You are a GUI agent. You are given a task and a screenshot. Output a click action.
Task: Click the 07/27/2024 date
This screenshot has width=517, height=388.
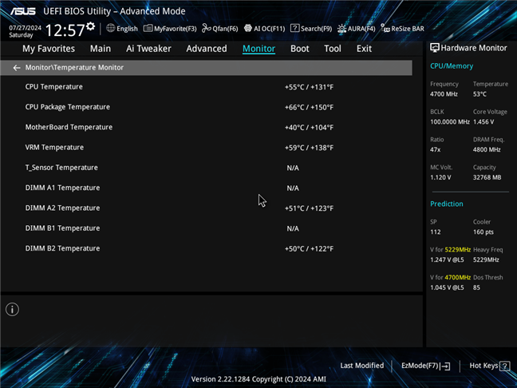25,28
